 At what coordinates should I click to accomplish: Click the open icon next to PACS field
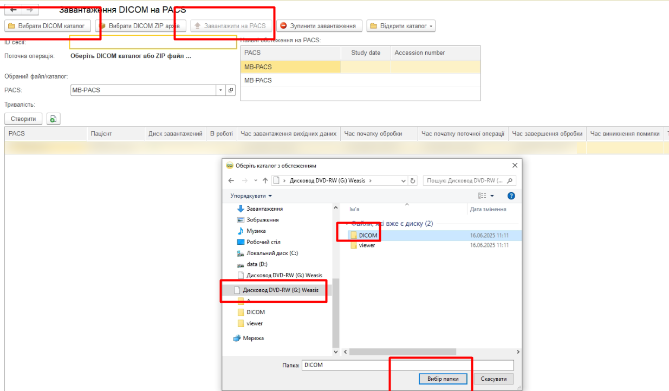[231, 90]
